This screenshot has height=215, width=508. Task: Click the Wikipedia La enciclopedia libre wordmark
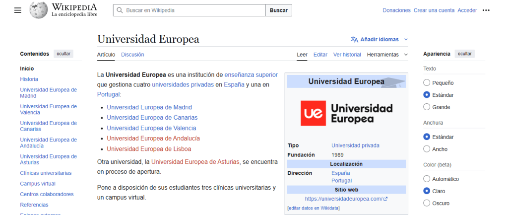pyautogui.click(x=74, y=10)
